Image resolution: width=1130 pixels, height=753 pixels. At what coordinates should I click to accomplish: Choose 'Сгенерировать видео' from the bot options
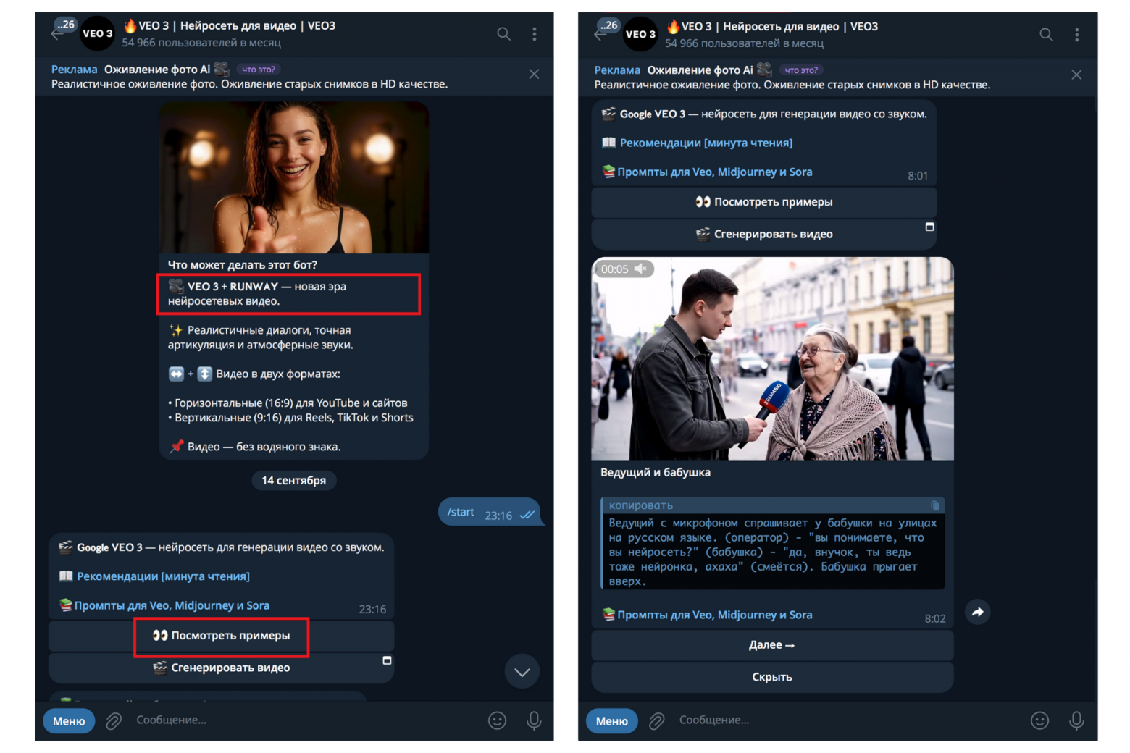pyautogui.click(x=221, y=668)
